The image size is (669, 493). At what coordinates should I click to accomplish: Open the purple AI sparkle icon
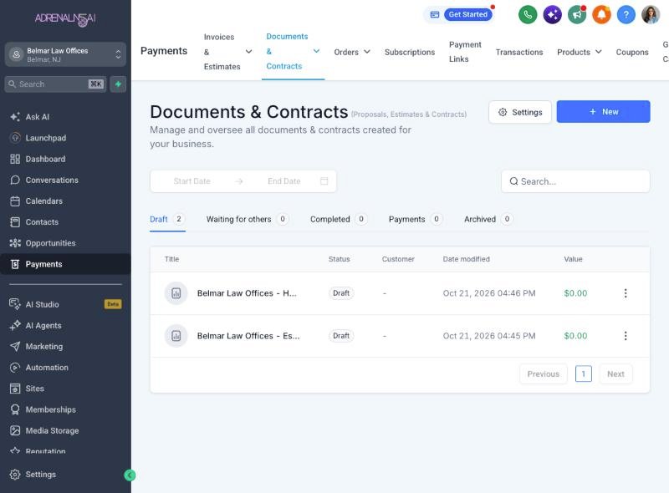(x=552, y=15)
